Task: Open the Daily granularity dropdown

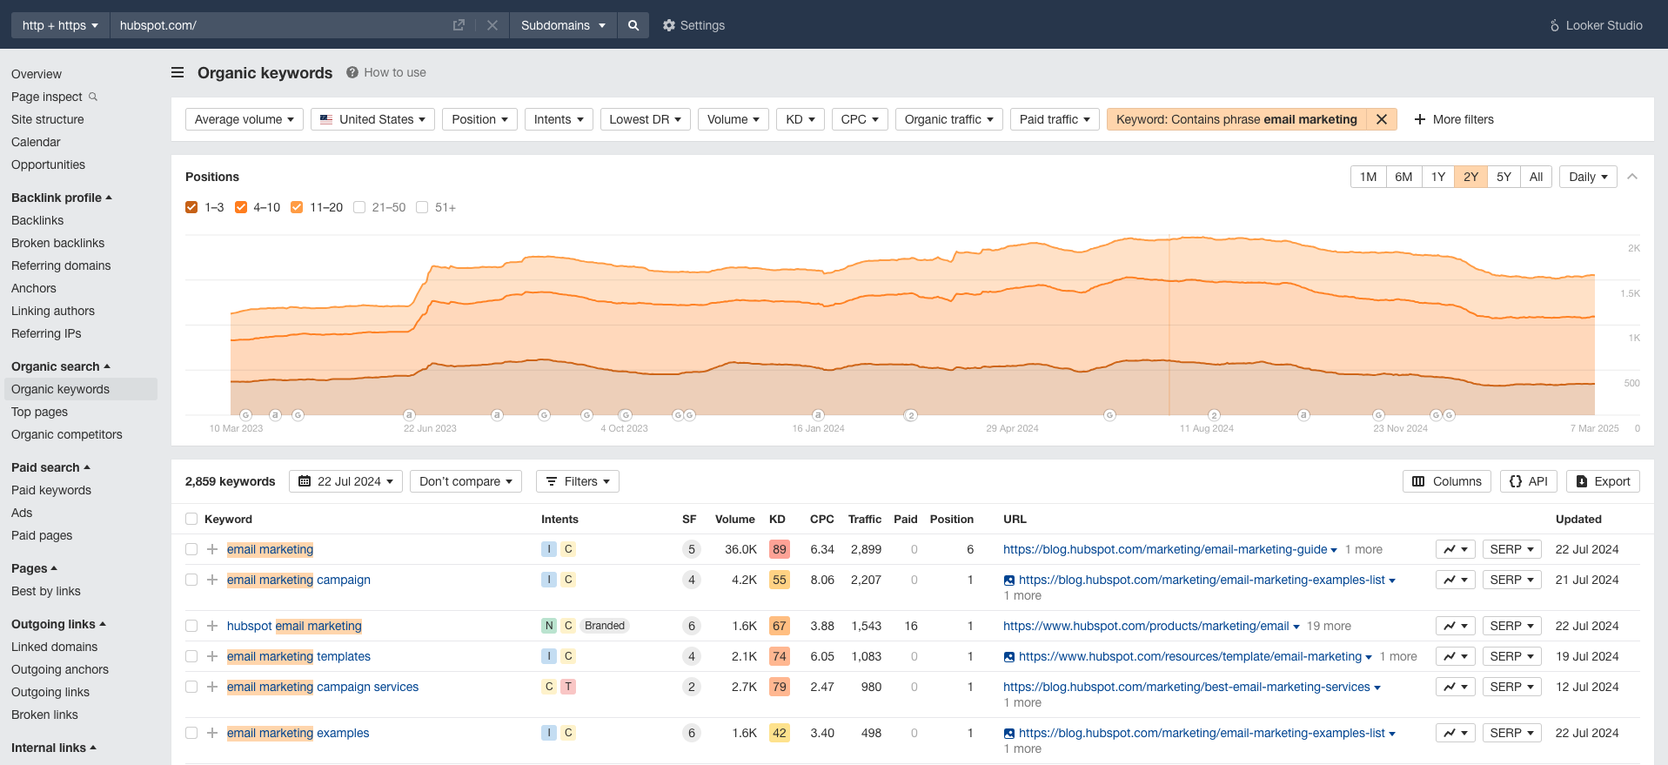Action: pos(1588,177)
